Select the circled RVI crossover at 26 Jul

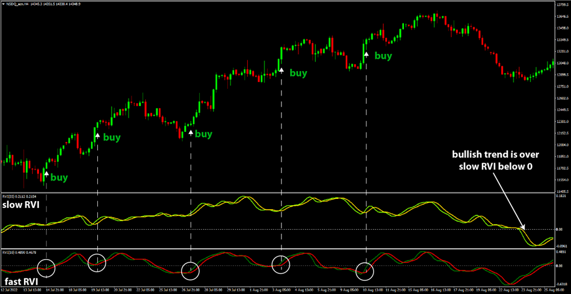(190, 270)
